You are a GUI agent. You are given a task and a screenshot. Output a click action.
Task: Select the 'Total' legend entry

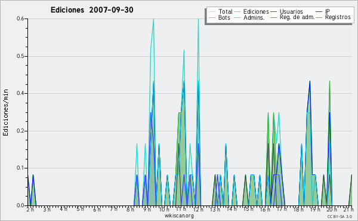(226, 11)
